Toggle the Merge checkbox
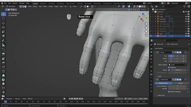This screenshot has height=107, width=191. coord(169,70)
